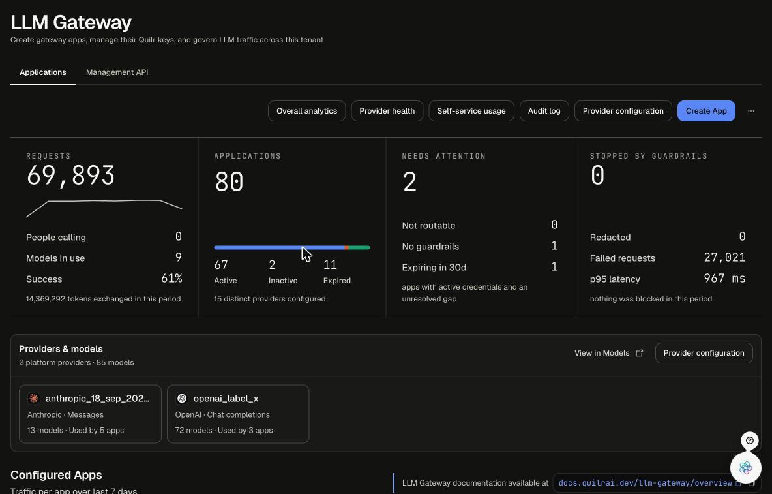Viewport: 772px width, 494px height.
Task: Click '72 models · Used by 3 apps' text
Action: (x=224, y=431)
